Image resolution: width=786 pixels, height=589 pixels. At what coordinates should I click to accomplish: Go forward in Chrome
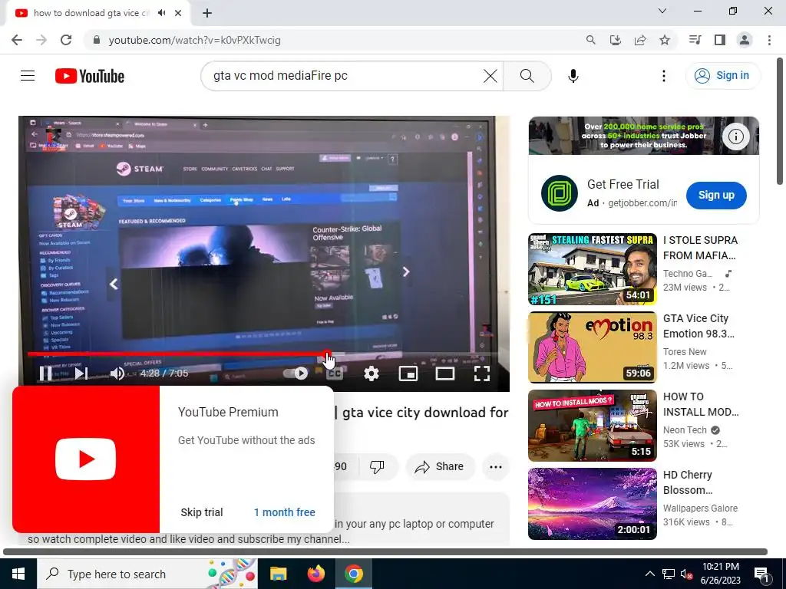(x=41, y=40)
